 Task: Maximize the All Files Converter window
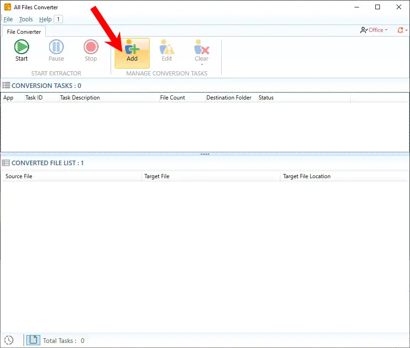pyautogui.click(x=378, y=7)
